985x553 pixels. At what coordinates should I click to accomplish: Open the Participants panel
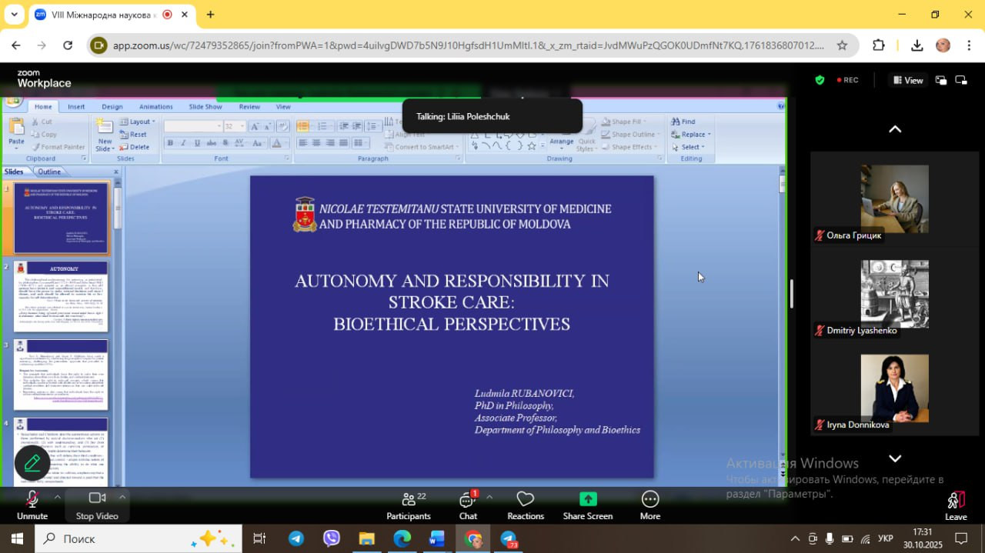[x=409, y=500]
